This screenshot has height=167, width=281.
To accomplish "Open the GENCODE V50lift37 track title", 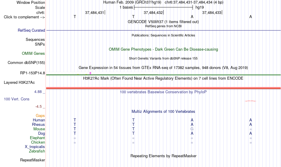I will click(x=163, y=22).
